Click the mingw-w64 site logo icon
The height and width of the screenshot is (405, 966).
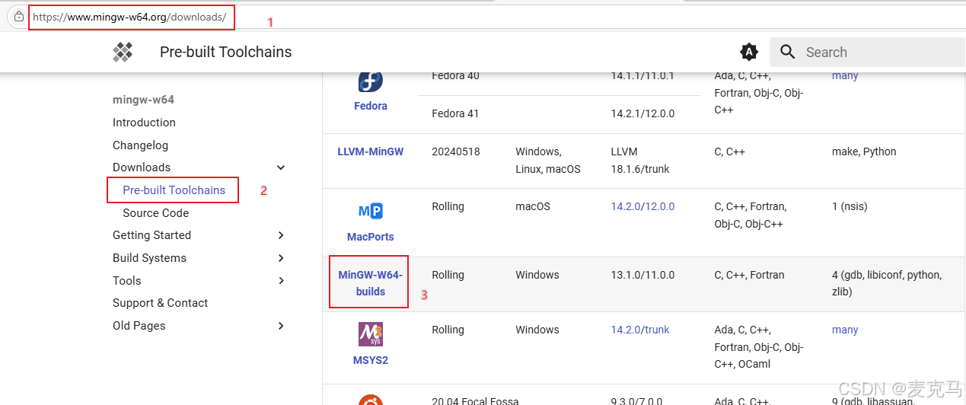click(123, 52)
